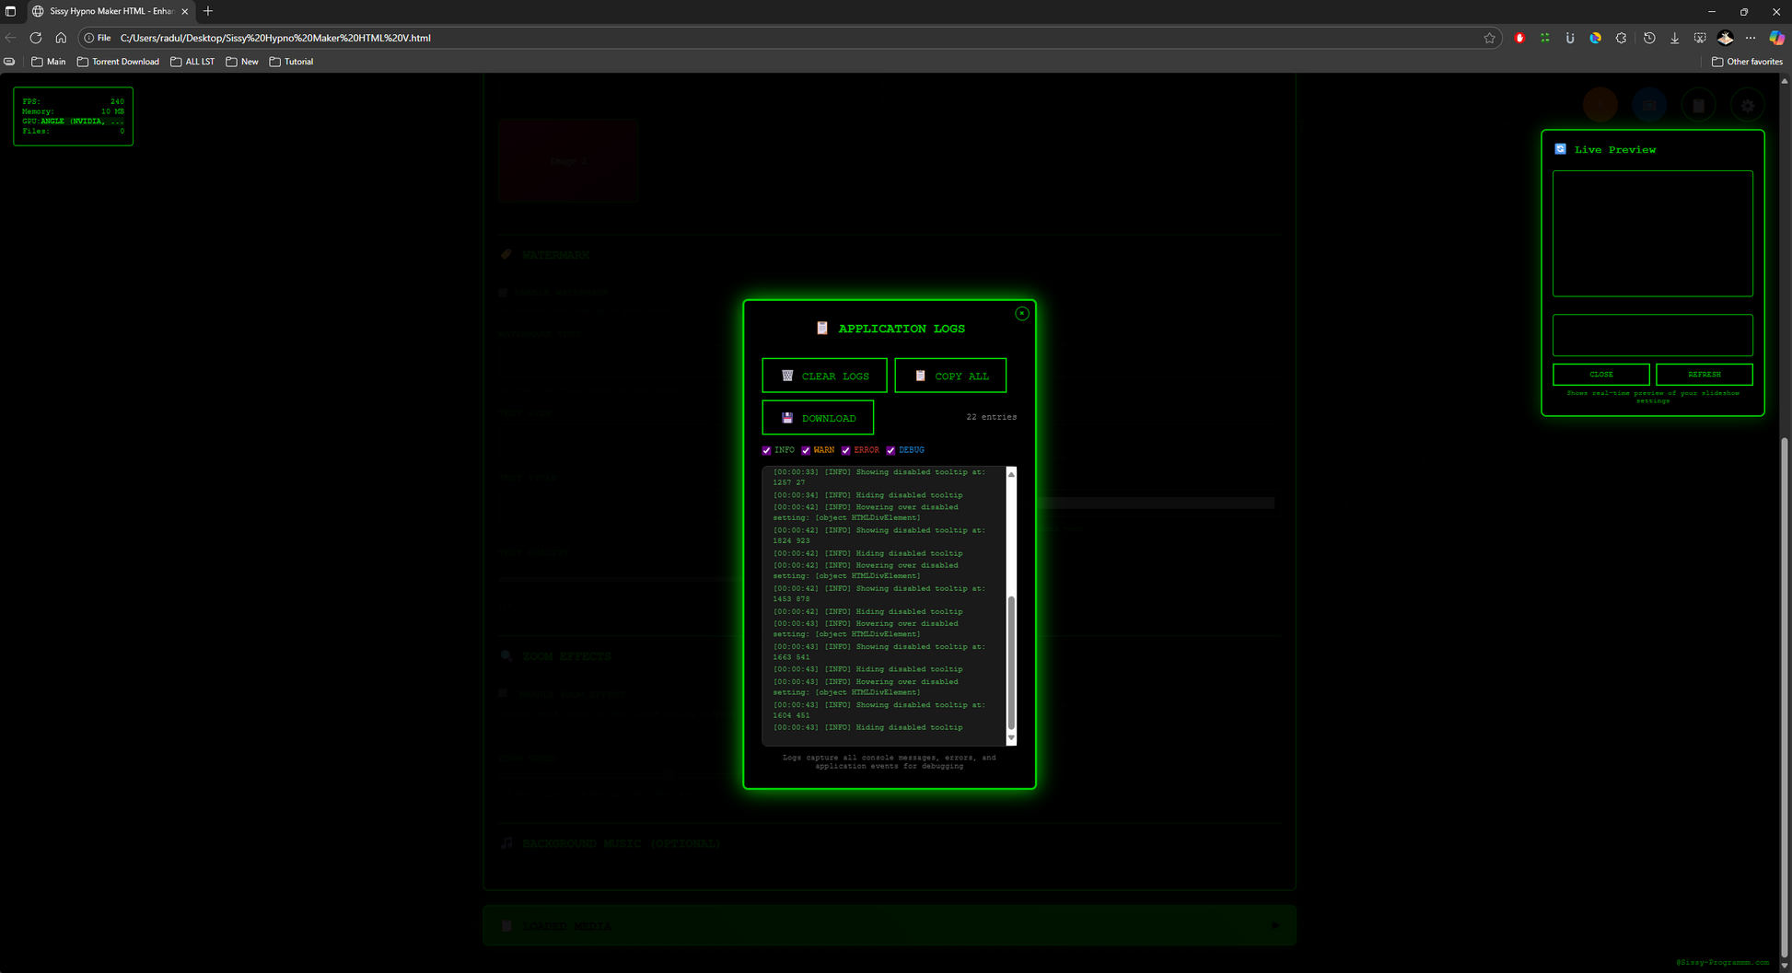
Task: Click the dimmed blue TV preview round button
Action: 1649,106
